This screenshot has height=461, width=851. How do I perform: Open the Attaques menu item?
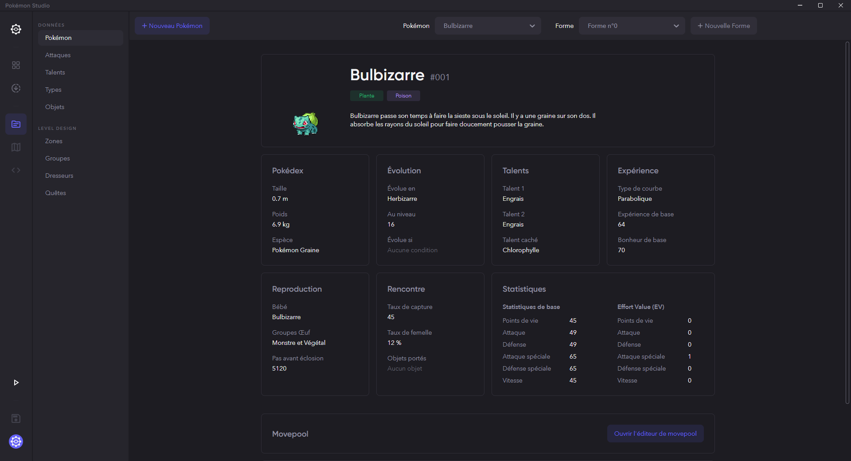(x=58, y=55)
